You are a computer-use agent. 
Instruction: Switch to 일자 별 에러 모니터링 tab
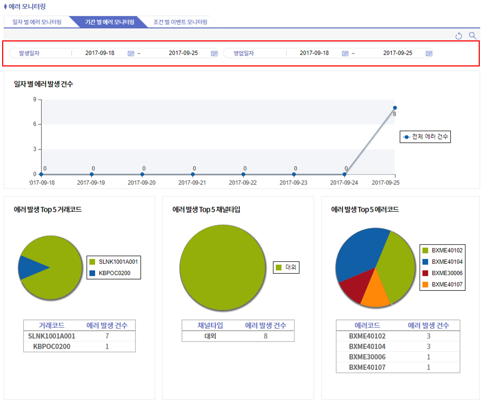[x=37, y=22]
